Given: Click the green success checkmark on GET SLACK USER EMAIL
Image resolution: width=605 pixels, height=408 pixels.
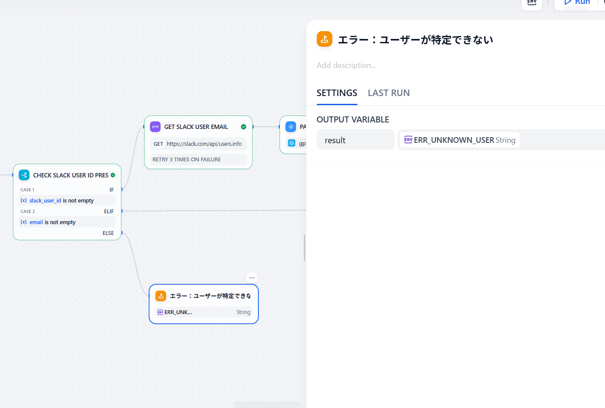Looking at the screenshot, I should [x=244, y=127].
